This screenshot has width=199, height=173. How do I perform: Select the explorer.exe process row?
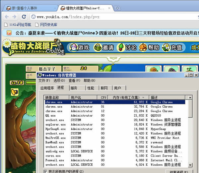pos(115,124)
